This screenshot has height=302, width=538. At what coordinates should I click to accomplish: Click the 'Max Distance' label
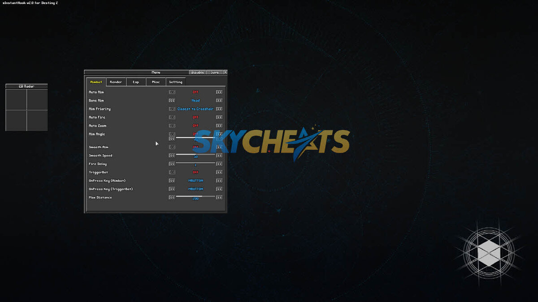(100, 197)
